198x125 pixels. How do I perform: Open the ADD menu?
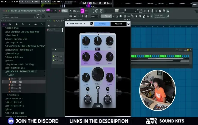click(x=19, y=11)
